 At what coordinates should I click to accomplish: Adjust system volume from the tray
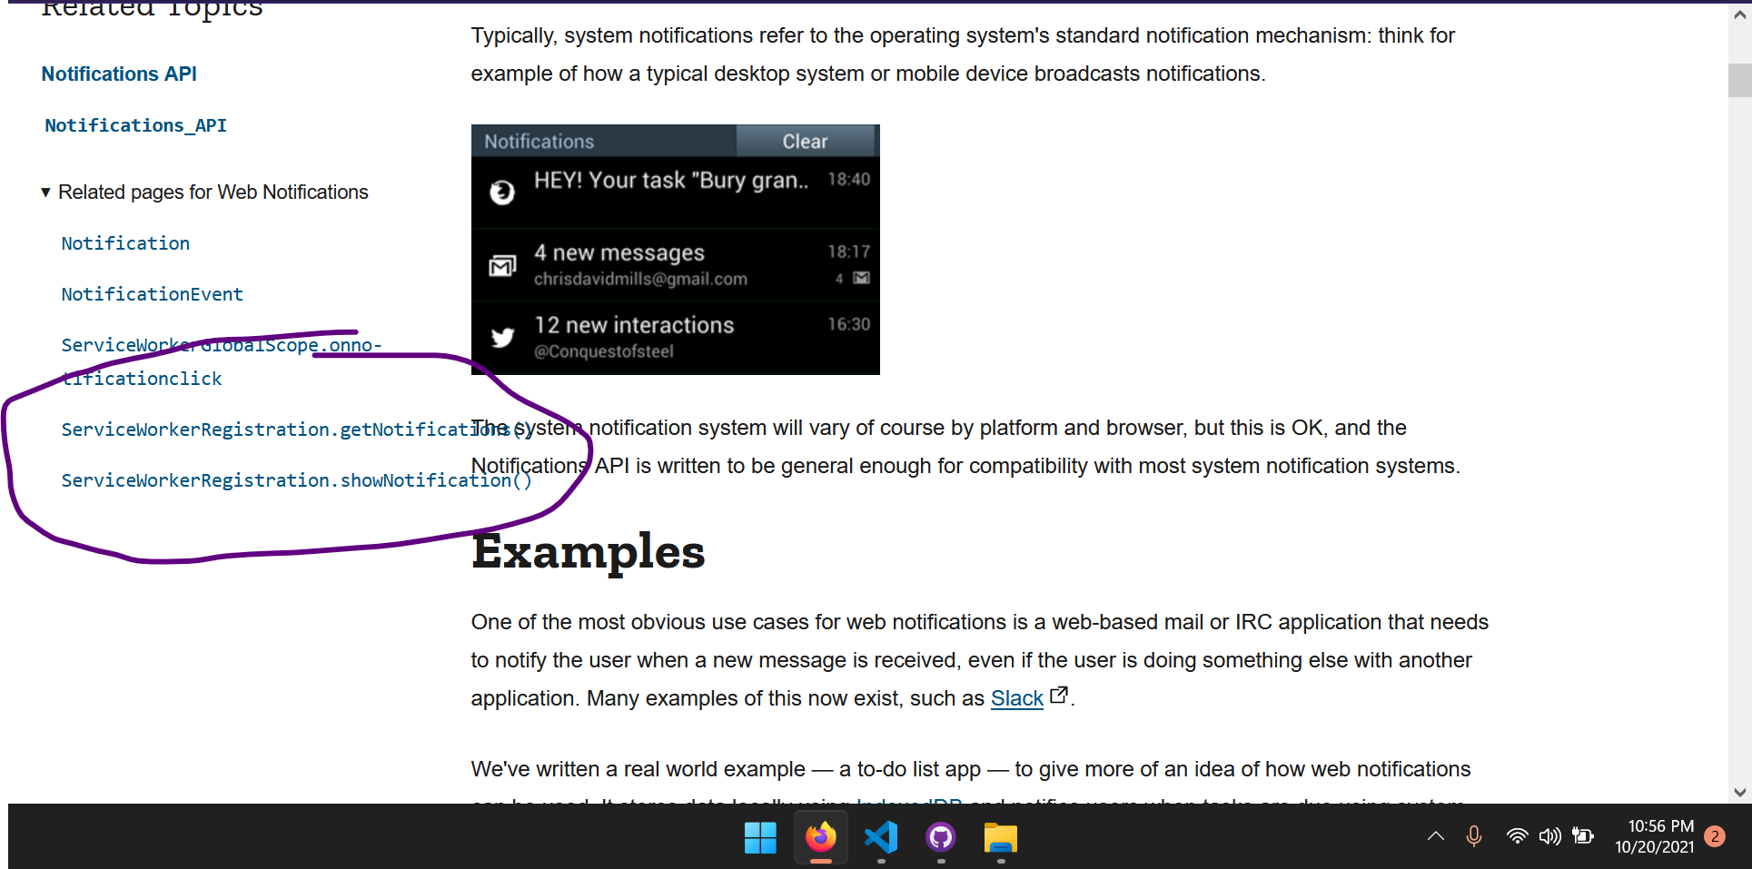point(1550,836)
